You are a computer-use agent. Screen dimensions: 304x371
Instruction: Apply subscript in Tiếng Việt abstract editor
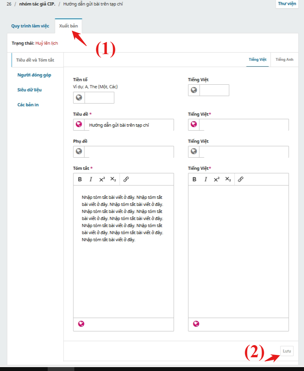point(228,179)
